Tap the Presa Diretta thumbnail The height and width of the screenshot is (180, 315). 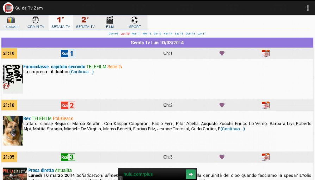click(15, 174)
